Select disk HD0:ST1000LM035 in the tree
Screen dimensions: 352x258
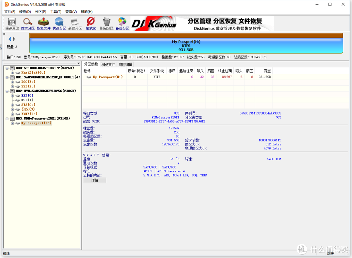(x=45, y=68)
